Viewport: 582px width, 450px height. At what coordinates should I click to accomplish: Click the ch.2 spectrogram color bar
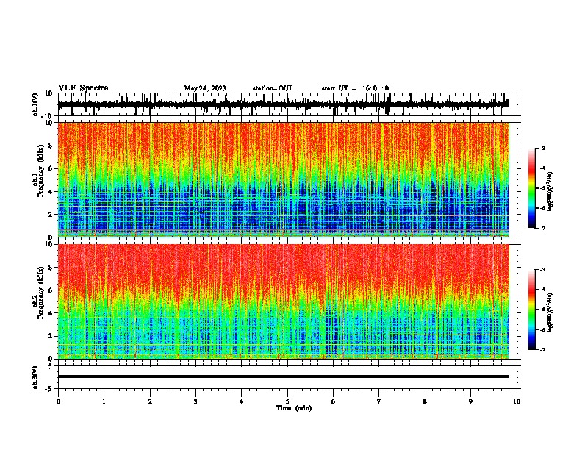click(532, 310)
